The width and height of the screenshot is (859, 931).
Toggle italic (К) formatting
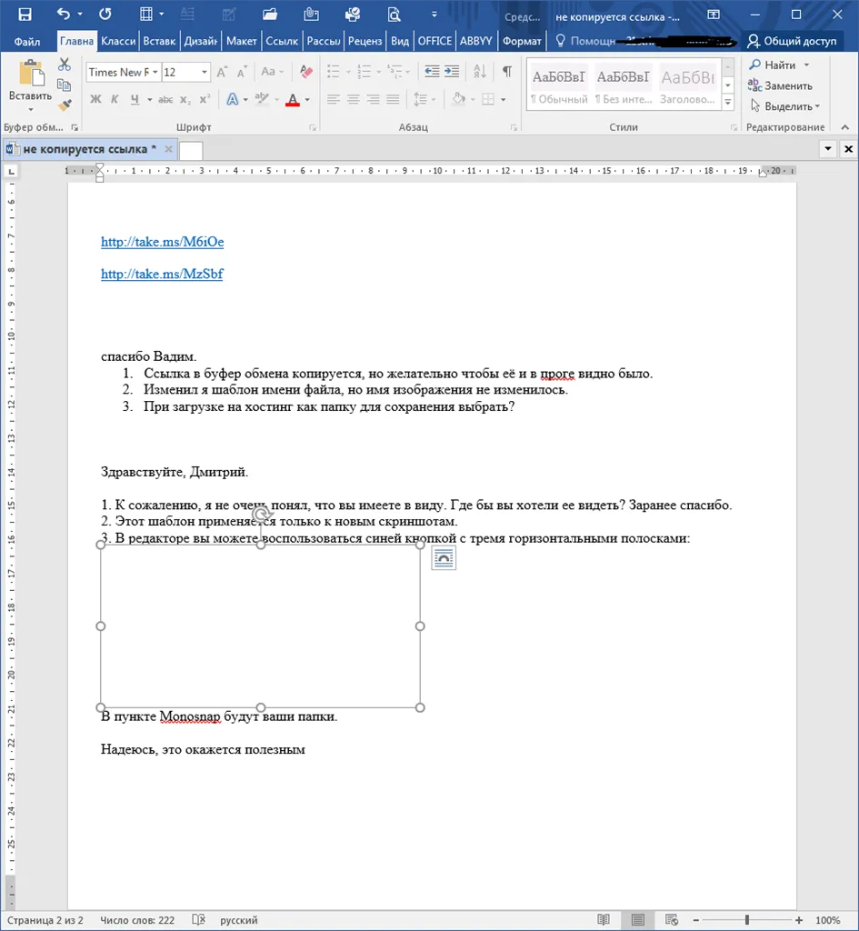[115, 99]
